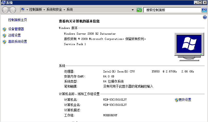Click the Back navigation arrow button
Screen dimensions: 208x122
point(5,10)
